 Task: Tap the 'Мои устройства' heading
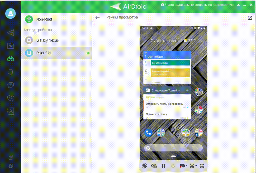pos(38,30)
